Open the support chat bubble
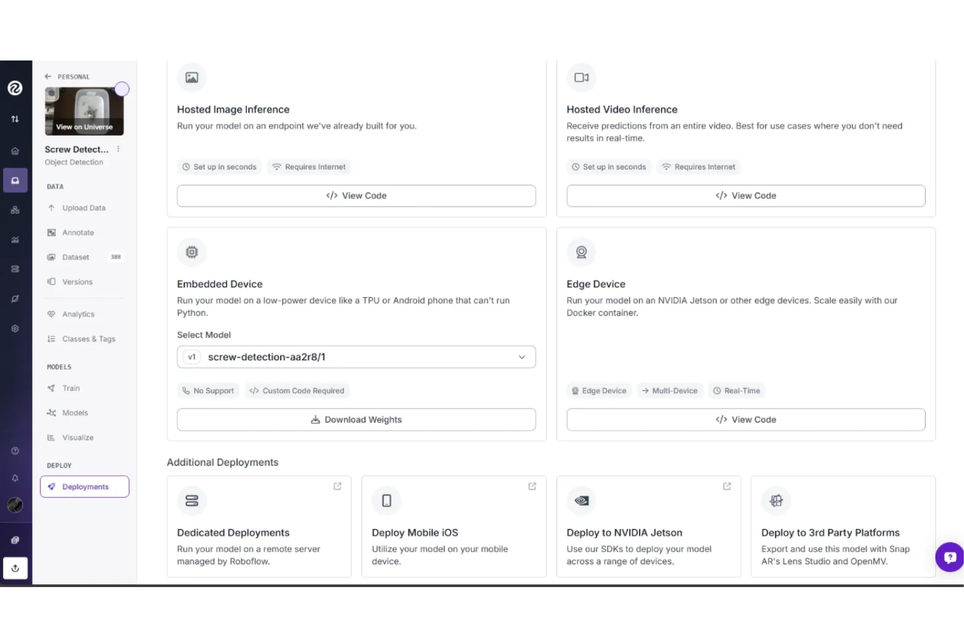The width and height of the screenshot is (964, 643). 950,558
